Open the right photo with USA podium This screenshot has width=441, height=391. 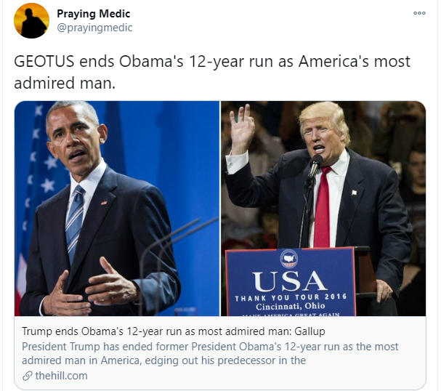click(x=323, y=209)
